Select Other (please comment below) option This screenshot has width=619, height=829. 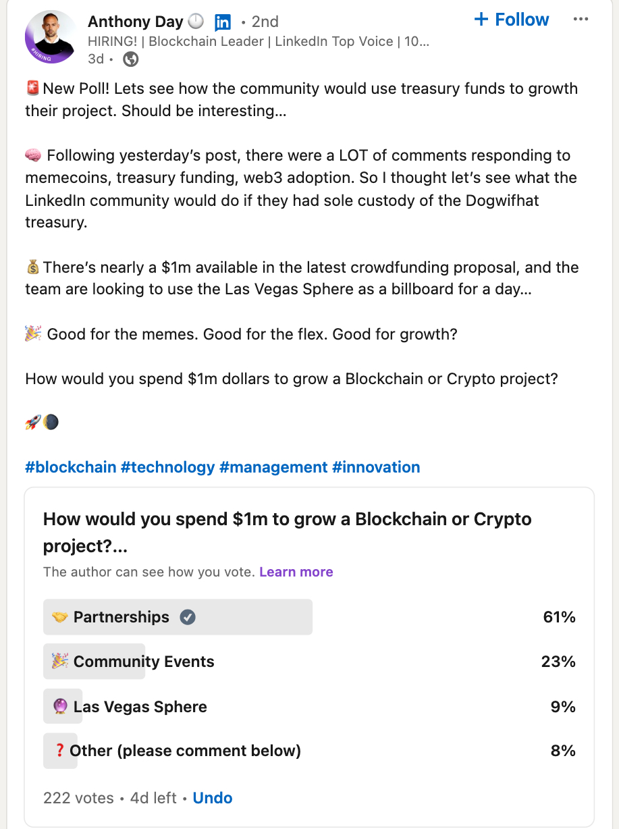click(x=185, y=751)
